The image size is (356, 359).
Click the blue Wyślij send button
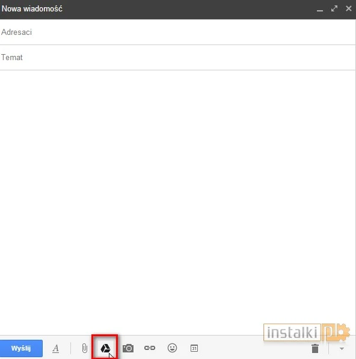click(x=21, y=348)
